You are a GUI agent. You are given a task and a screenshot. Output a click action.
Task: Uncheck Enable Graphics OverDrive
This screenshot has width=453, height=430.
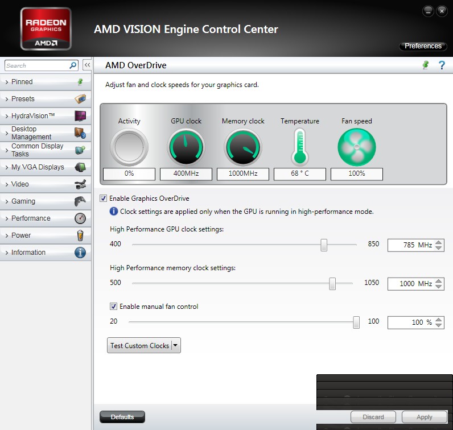coord(103,199)
